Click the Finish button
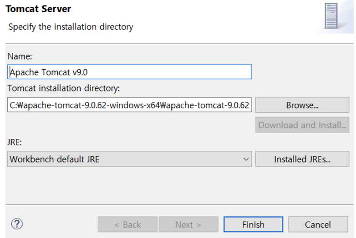This screenshot has width=356, height=238. click(x=253, y=224)
